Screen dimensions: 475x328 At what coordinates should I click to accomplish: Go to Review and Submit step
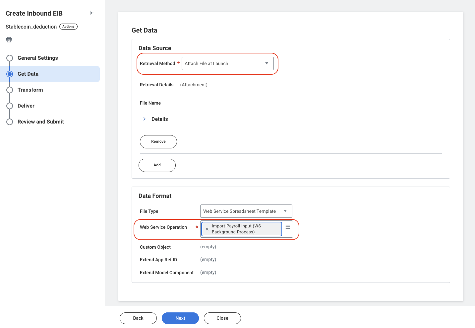[x=41, y=122]
